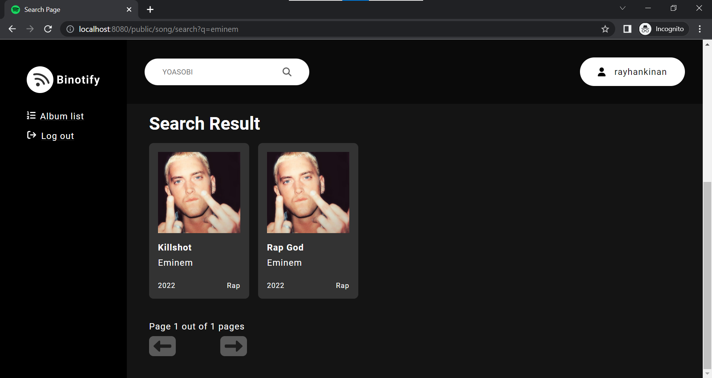Image resolution: width=712 pixels, height=378 pixels.
Task: Click the Album list numbered-list icon
Action: 31,116
